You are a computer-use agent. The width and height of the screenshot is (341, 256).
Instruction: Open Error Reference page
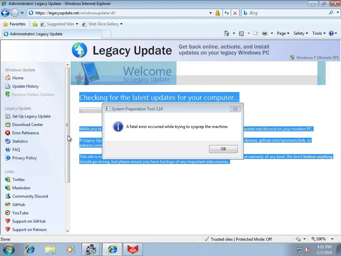(25, 133)
